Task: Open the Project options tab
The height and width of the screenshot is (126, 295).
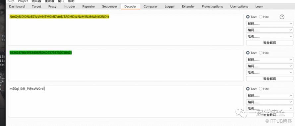Action: [212, 6]
